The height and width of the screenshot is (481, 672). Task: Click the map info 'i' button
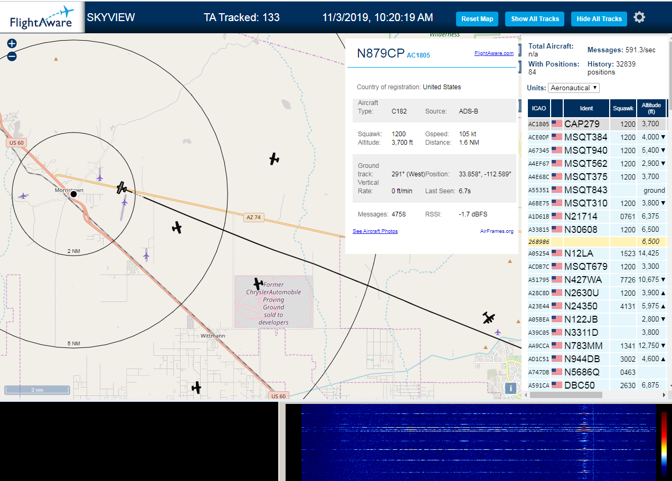pos(510,389)
